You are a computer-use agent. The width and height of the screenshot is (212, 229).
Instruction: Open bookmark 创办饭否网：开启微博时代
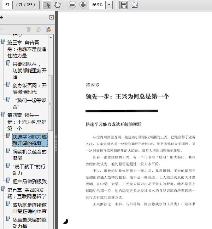[x=30, y=89]
